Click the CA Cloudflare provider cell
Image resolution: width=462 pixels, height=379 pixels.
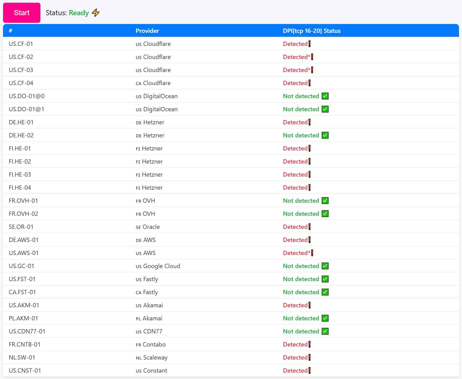[x=153, y=83]
